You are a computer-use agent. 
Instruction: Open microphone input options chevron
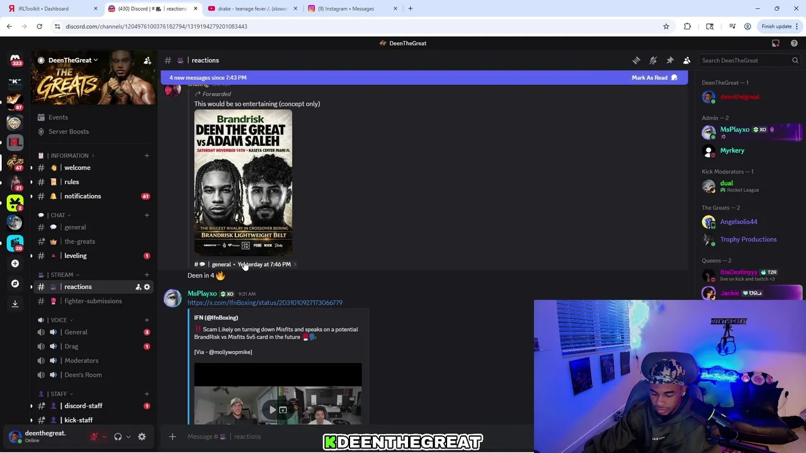(x=105, y=437)
